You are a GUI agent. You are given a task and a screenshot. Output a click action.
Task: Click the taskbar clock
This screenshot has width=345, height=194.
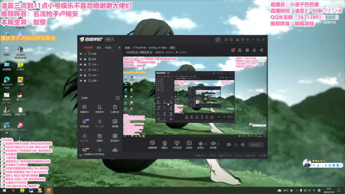click(329, 191)
